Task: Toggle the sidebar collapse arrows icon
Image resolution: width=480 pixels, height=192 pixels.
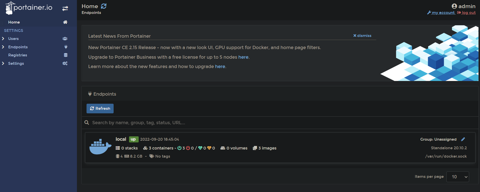Action: (x=65, y=9)
